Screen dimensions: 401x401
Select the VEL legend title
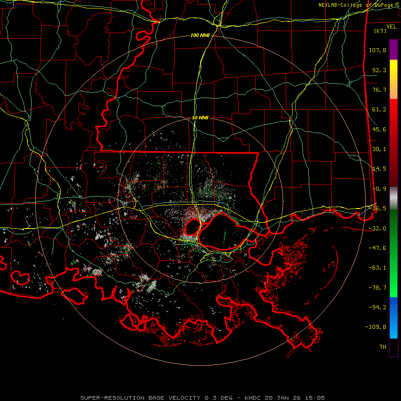click(x=391, y=27)
